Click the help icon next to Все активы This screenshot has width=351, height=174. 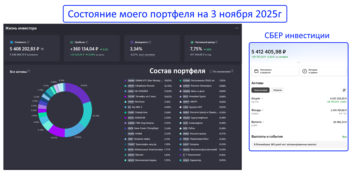29,71
